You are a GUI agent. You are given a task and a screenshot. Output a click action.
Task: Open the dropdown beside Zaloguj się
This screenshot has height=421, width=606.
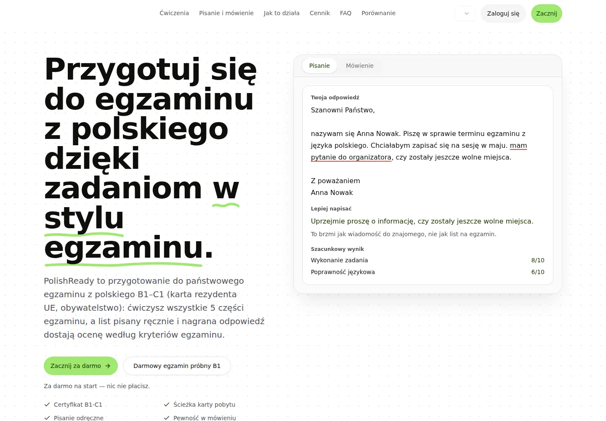(465, 13)
